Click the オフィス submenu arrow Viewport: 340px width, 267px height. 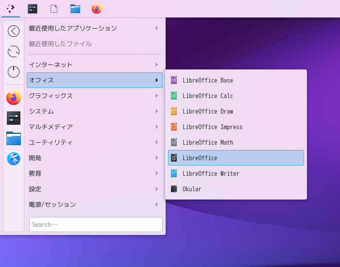click(157, 80)
